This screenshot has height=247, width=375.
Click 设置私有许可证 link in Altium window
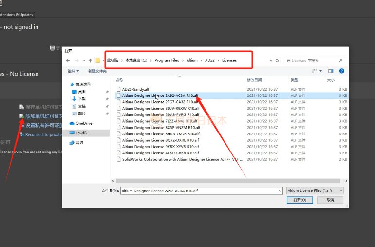(43, 125)
